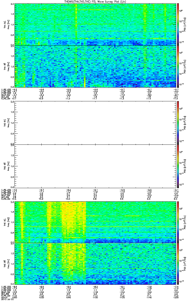Click the color bar beside THE B-perpendicular panel
Viewport: 188px width, 301px height.
tap(178, 222)
